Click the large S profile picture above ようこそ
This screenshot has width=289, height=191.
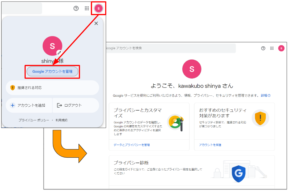click(x=192, y=69)
